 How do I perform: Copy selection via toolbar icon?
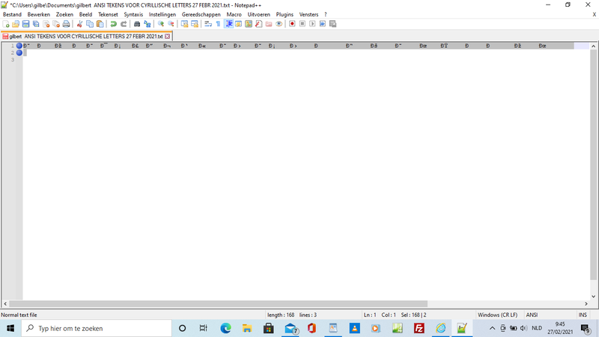coord(90,24)
